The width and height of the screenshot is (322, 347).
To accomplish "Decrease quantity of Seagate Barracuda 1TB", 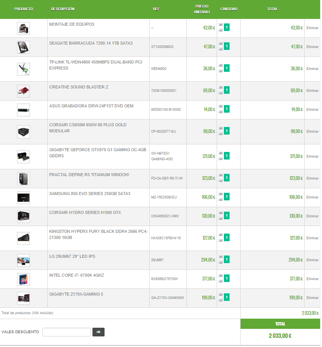I will [220, 49].
